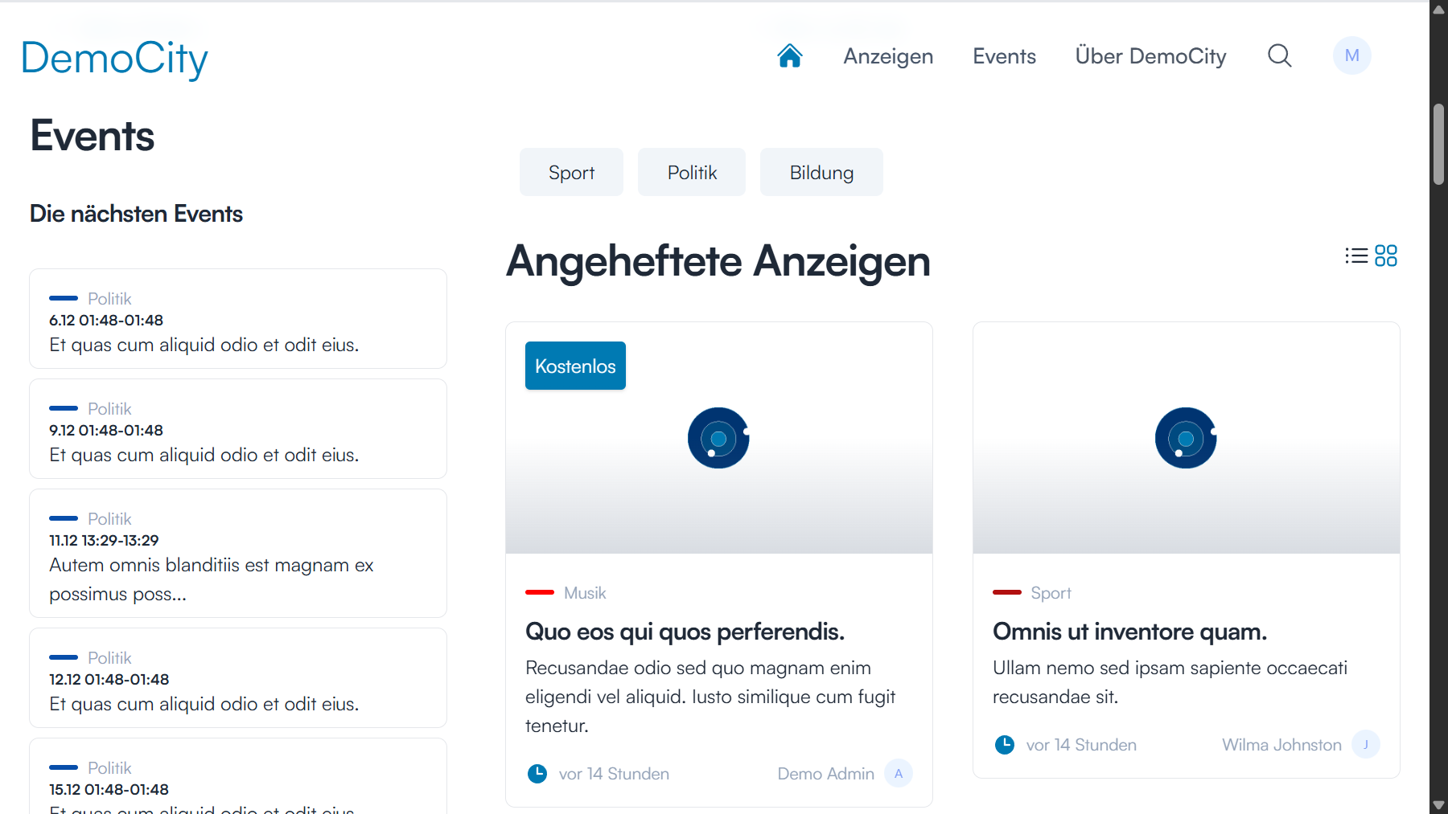This screenshot has height=814, width=1448.
Task: Click the clock icon on the Musik card
Action: pos(537,773)
